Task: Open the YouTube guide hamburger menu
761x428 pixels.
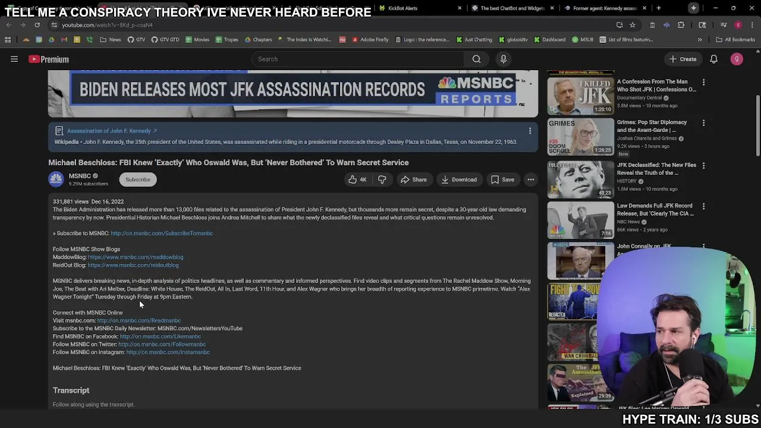Action: pos(14,59)
